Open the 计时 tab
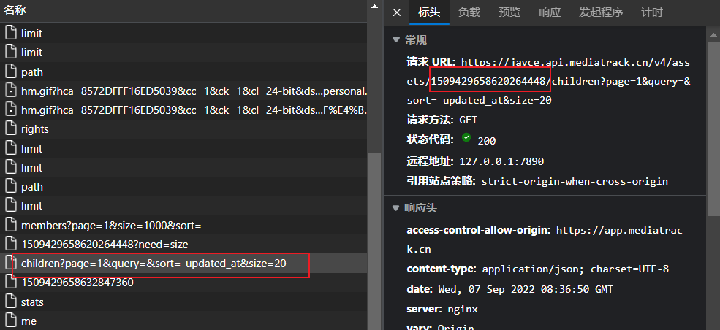 [x=652, y=12]
